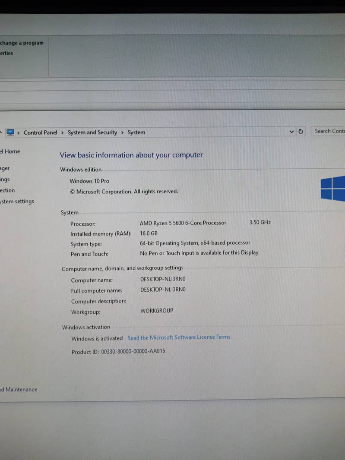Click the computer icon in the address bar
345x460 pixels.
(10, 132)
